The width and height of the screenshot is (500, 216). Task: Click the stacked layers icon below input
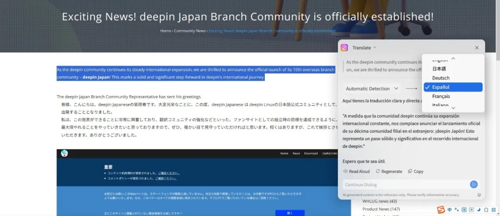pos(479,195)
